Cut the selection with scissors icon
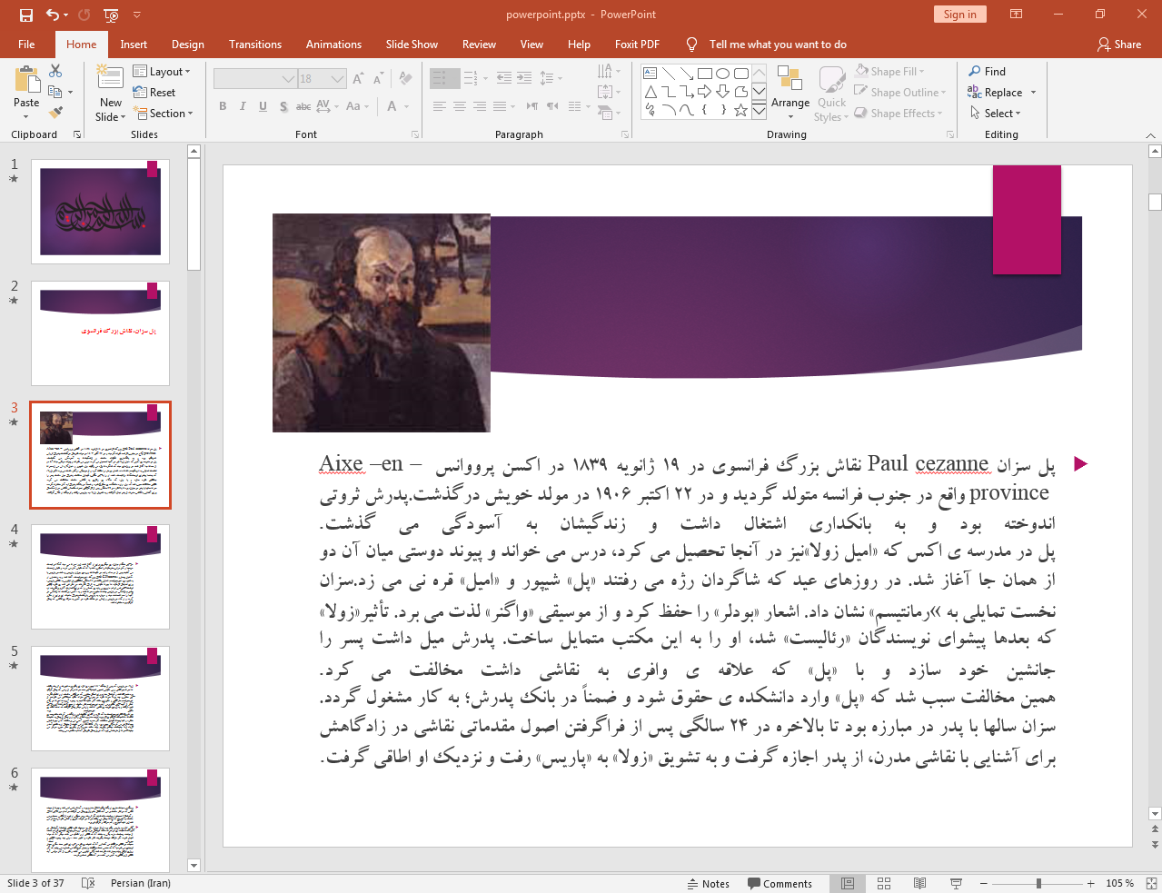This screenshot has width=1162, height=893. pos(55,71)
